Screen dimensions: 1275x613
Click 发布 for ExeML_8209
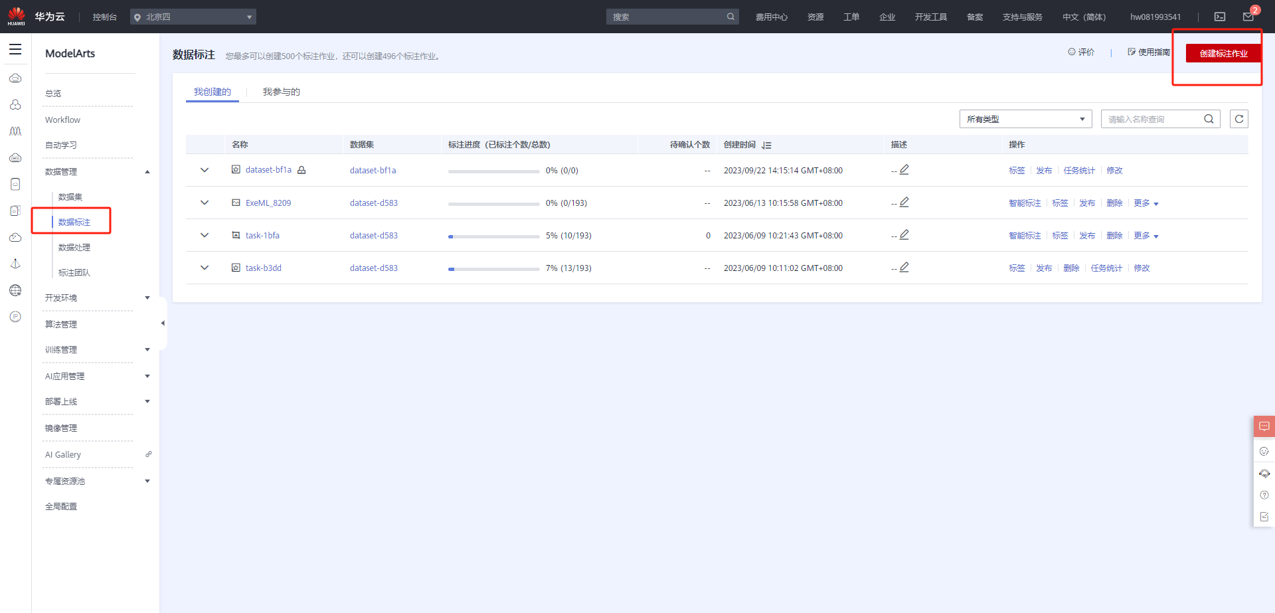[1087, 203]
